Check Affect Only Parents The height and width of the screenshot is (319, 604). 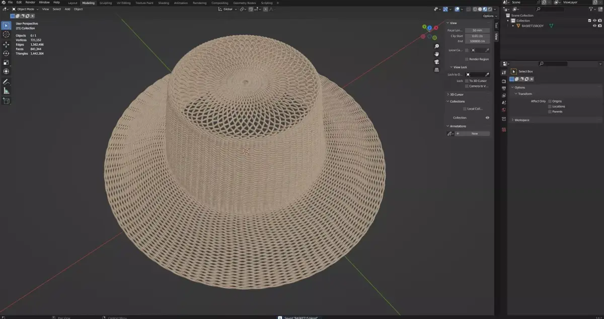click(x=550, y=112)
